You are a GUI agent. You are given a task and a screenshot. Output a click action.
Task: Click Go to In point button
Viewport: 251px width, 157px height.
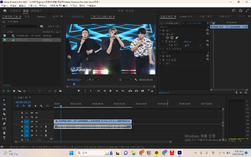tap(99, 91)
